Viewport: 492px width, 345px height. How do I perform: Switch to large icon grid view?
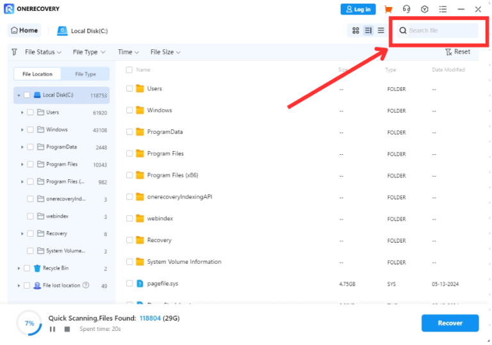click(x=356, y=31)
